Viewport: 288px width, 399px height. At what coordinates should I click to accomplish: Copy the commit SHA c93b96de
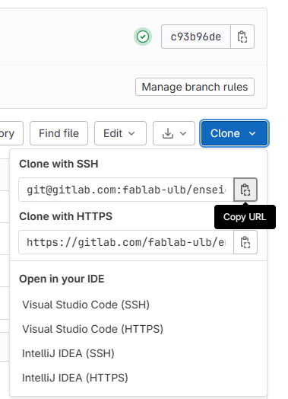(242, 37)
